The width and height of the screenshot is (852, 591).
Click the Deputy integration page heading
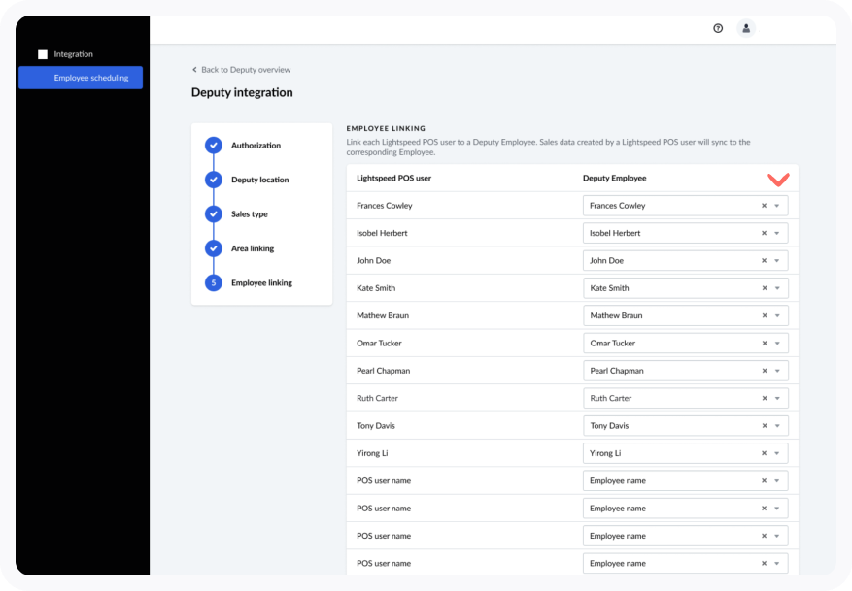pyautogui.click(x=242, y=93)
